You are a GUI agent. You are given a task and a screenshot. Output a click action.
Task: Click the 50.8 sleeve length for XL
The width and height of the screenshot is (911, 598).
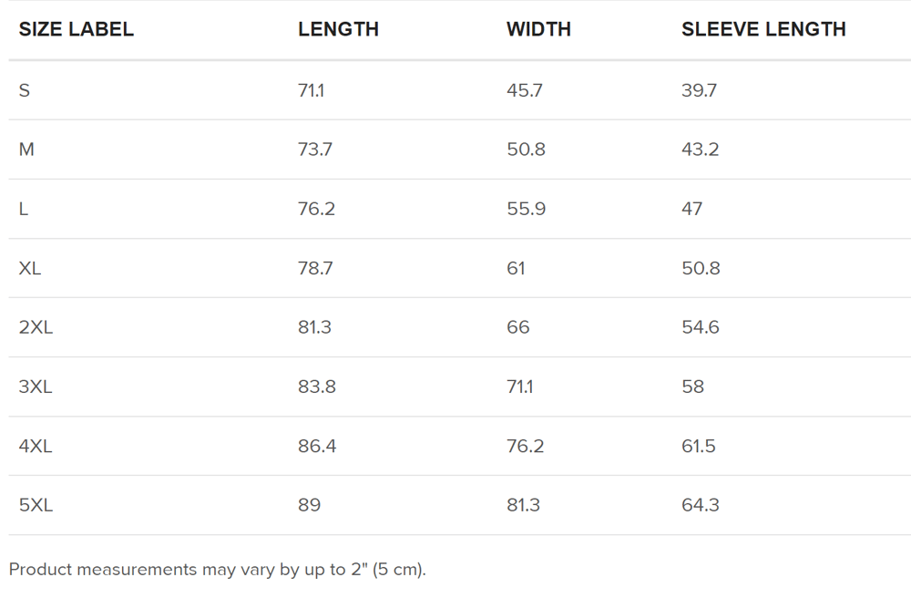coord(701,268)
